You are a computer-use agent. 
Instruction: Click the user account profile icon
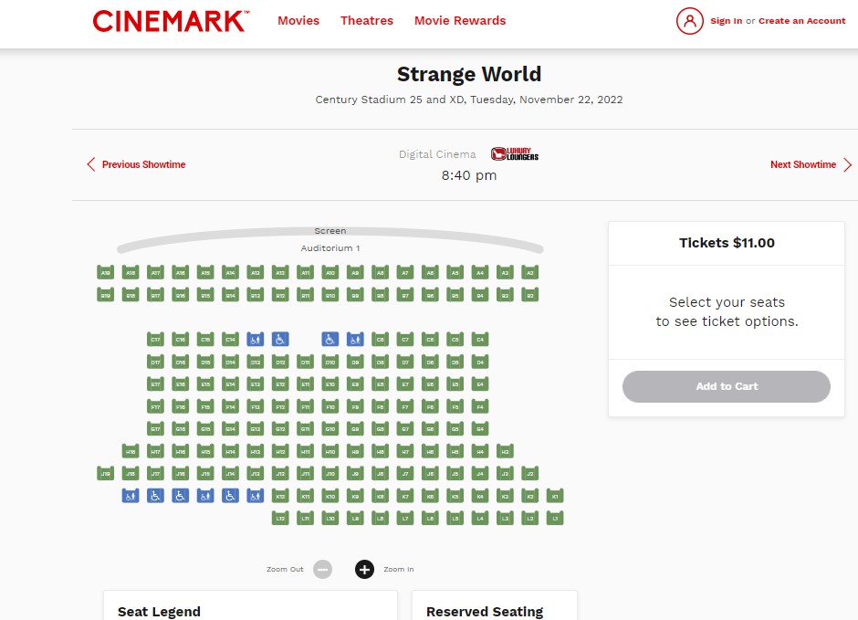[x=689, y=21]
